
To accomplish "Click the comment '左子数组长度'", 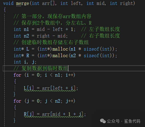I will (x=100, y=29).
